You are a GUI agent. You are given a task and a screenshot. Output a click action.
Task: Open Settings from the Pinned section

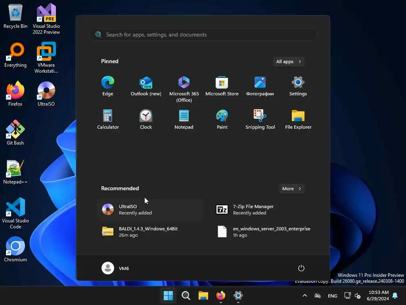point(298,86)
